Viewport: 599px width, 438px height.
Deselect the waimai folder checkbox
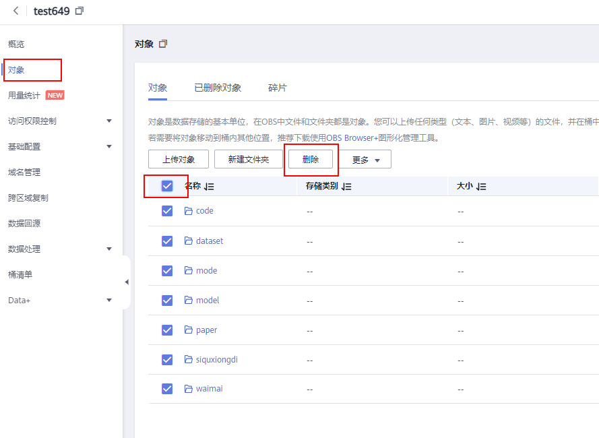[x=167, y=389]
